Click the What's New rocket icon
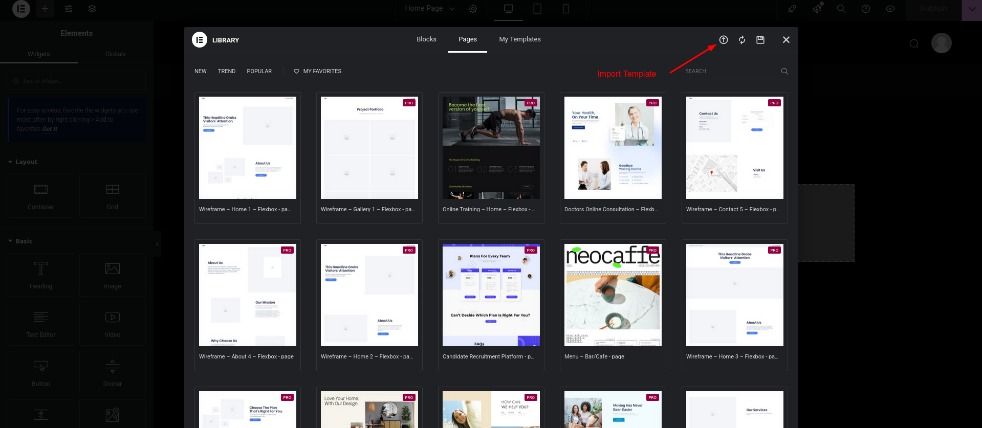This screenshot has width=982, height=428. [792, 9]
